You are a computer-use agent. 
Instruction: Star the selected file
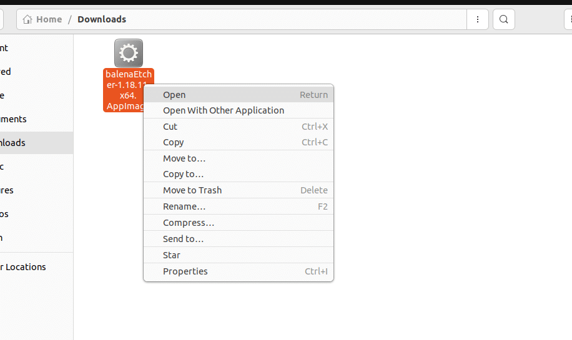pyautogui.click(x=239, y=255)
